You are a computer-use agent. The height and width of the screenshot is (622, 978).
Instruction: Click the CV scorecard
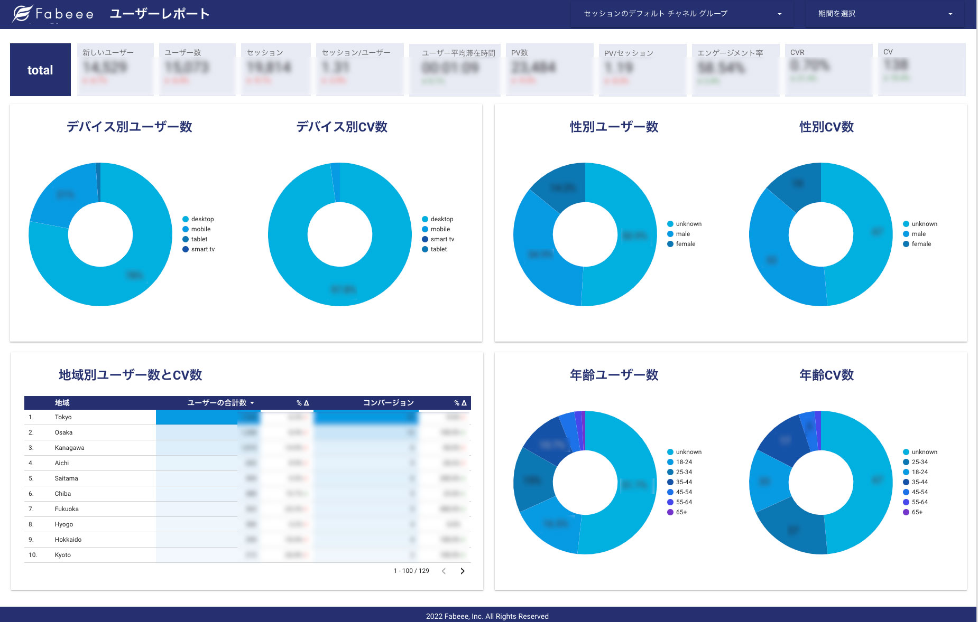[922, 70]
